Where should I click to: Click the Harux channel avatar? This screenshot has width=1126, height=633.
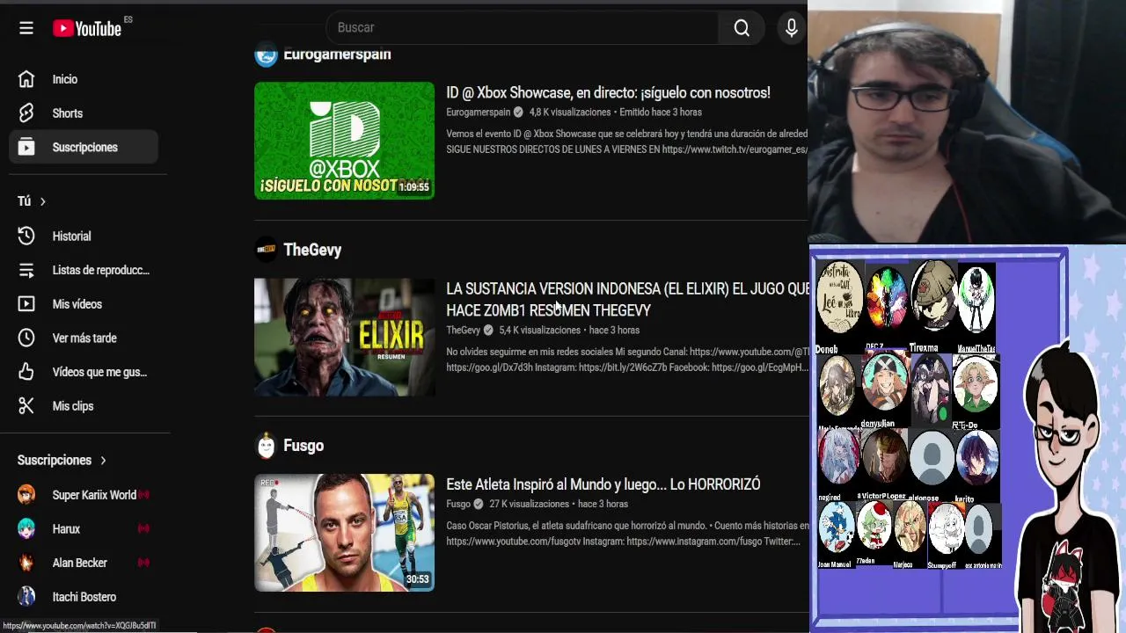click(26, 528)
